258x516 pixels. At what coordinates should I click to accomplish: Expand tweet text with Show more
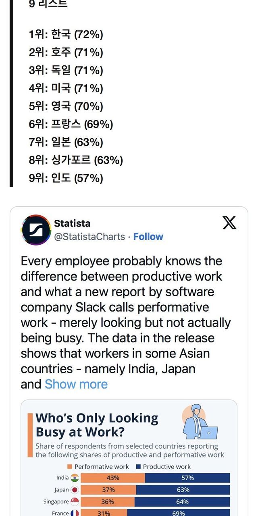pos(76,384)
